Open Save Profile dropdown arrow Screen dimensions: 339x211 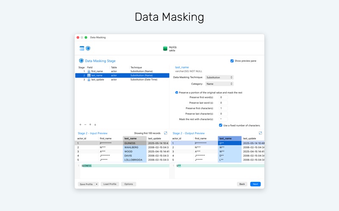(x=97, y=184)
